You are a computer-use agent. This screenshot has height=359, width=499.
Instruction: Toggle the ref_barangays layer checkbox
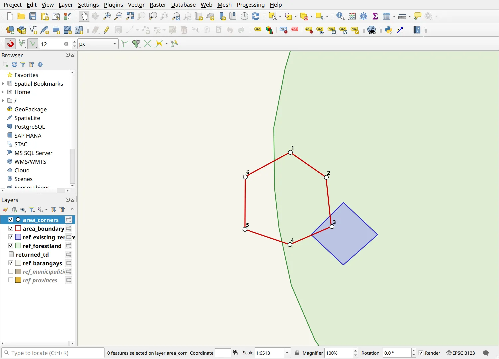(x=11, y=263)
